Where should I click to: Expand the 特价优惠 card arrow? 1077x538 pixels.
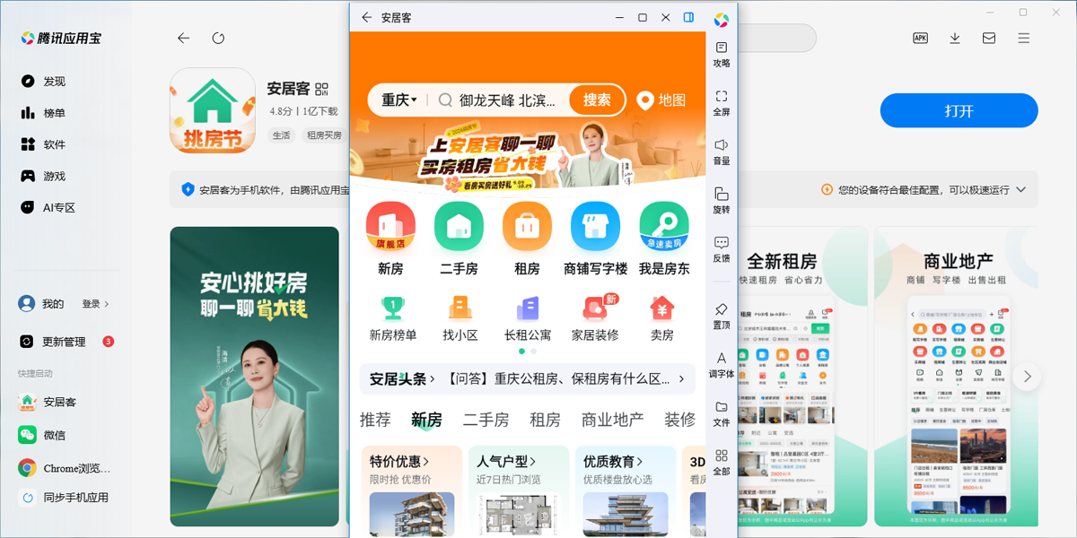pos(426,462)
